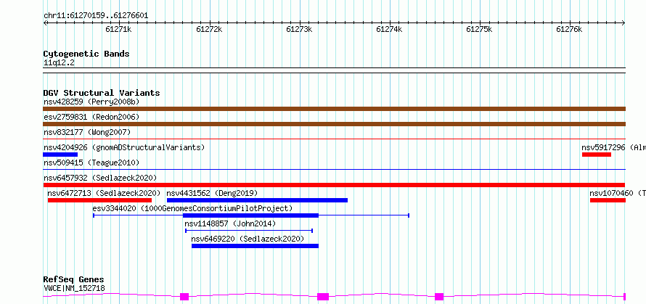646x304 pixels.
Task: Click the blue bar under nsv6469220
Action: [255, 246]
